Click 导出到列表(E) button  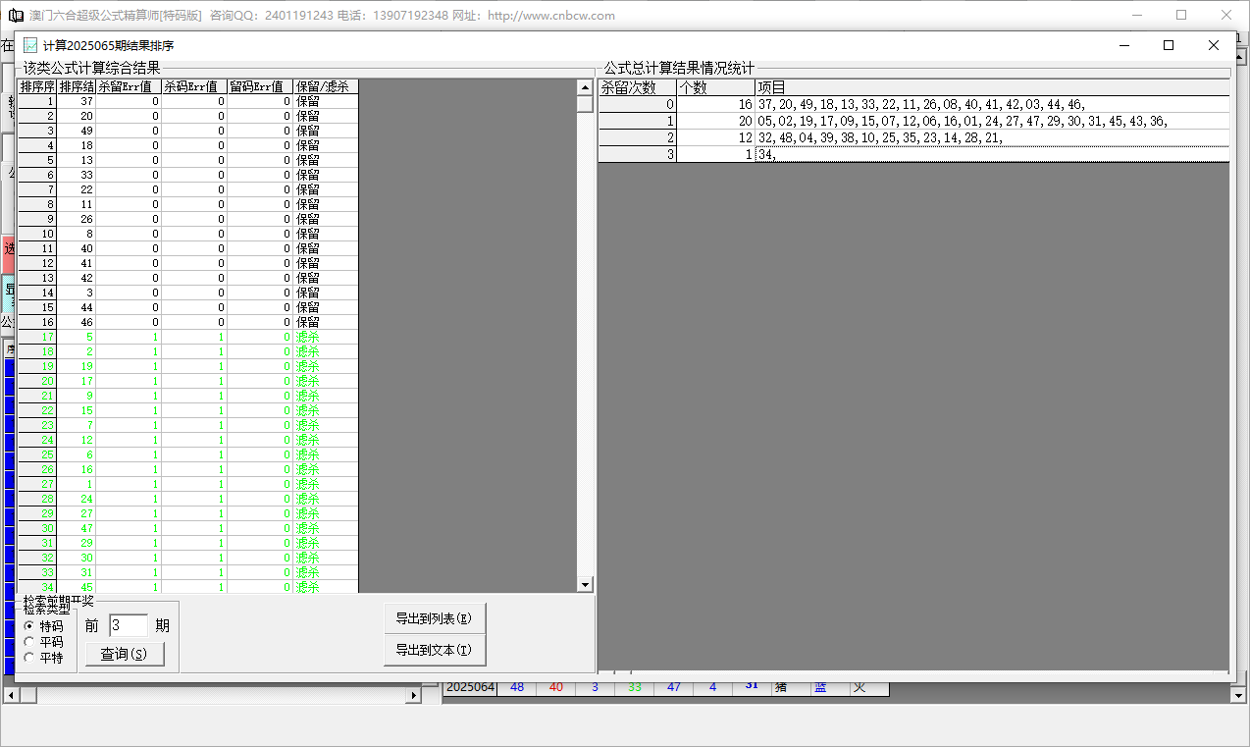pyautogui.click(x=434, y=618)
